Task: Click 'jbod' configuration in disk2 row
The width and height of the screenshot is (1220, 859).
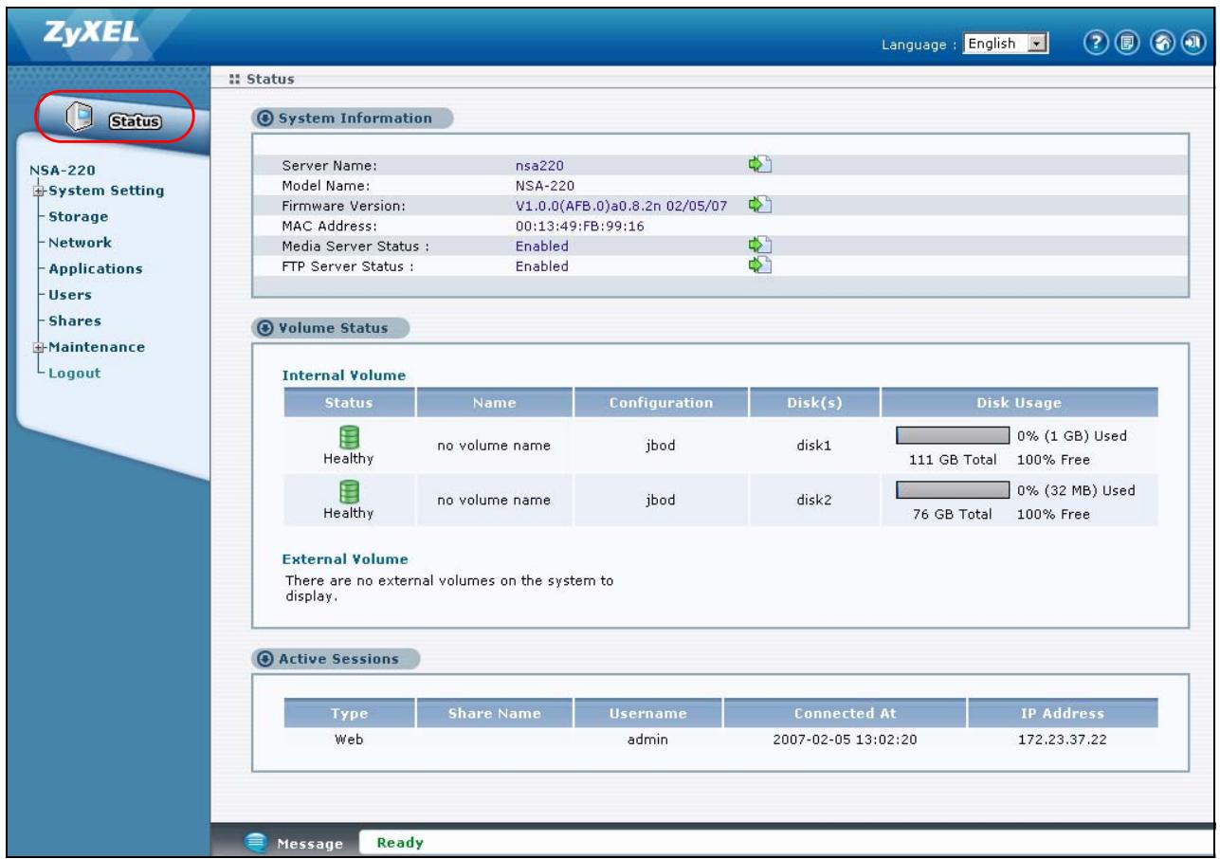Action: 660,502
